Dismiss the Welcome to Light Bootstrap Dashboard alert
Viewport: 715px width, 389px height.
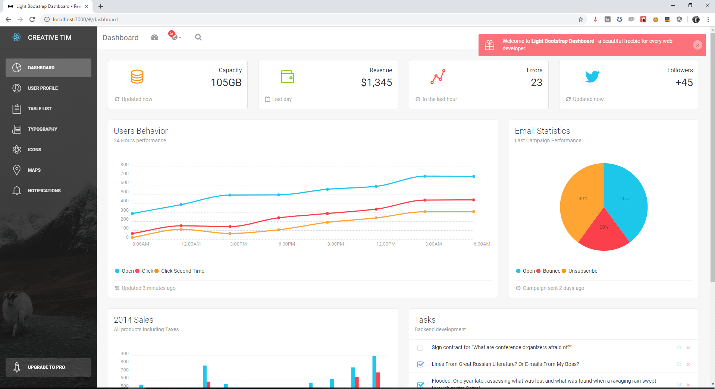tap(697, 45)
